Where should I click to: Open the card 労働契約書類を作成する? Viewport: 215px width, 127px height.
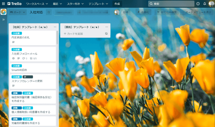tap(33, 121)
